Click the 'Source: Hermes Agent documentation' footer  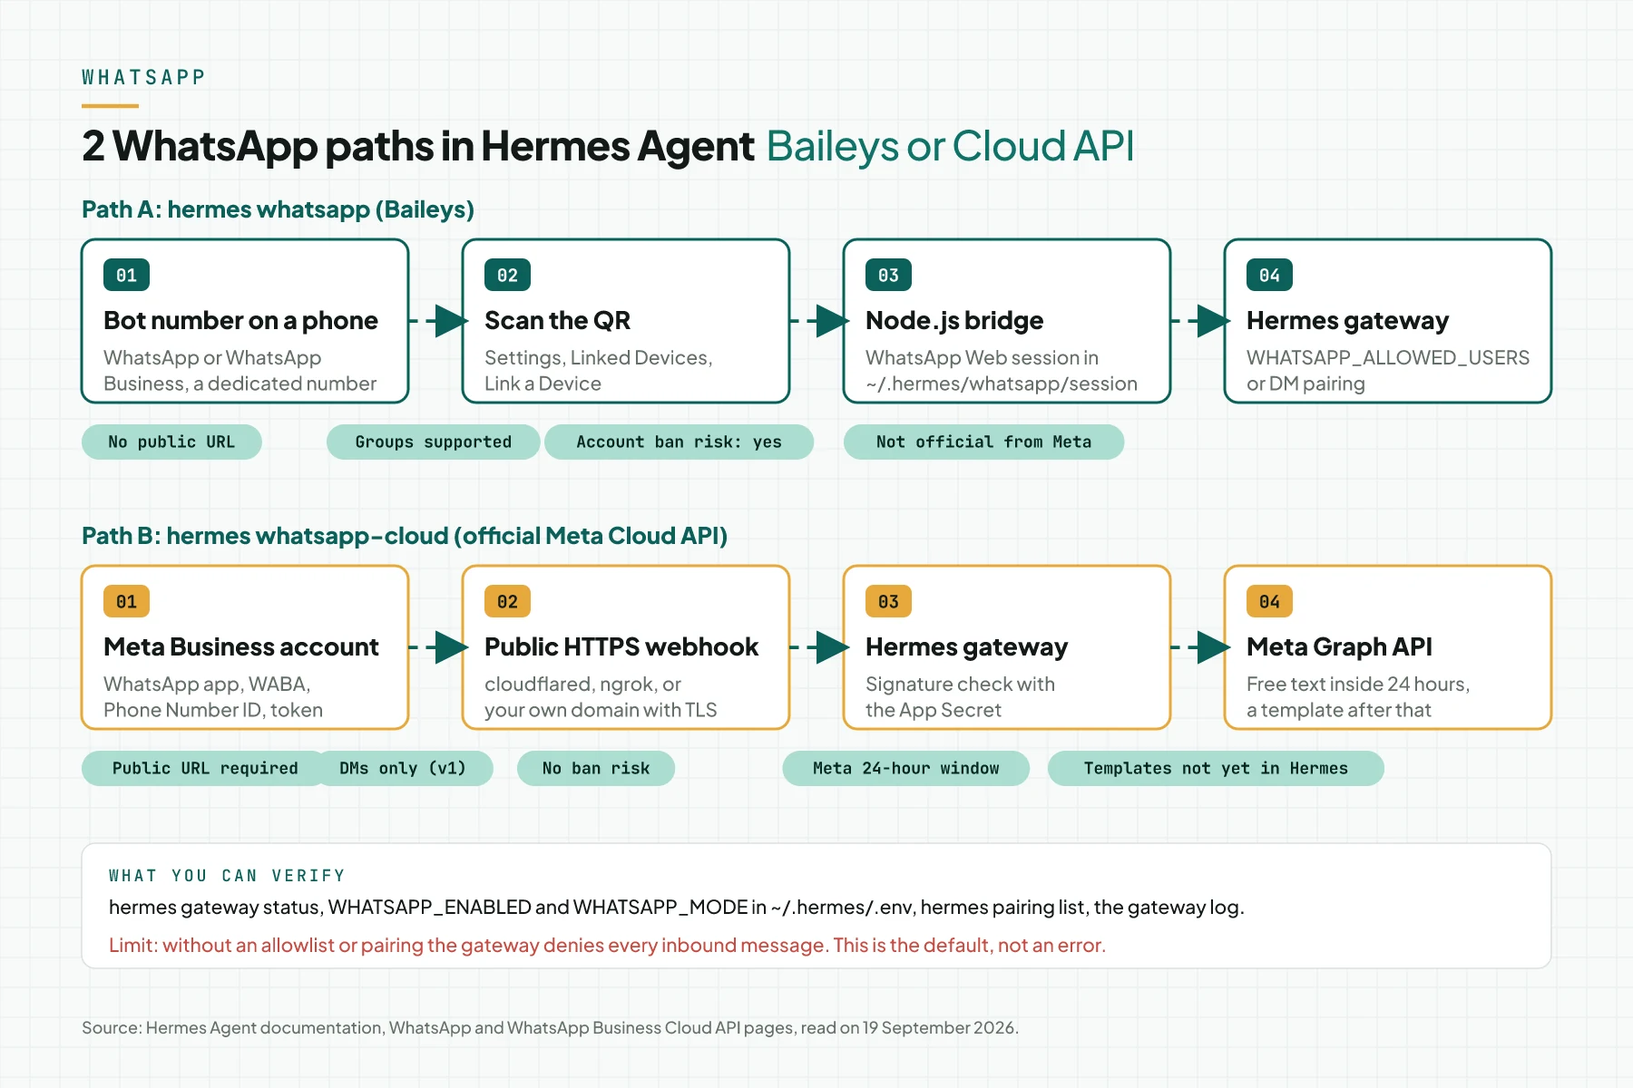[550, 1028]
